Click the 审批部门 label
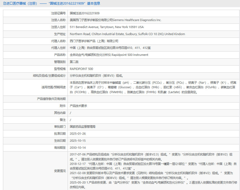The image size is (240, 190). pos(60,127)
